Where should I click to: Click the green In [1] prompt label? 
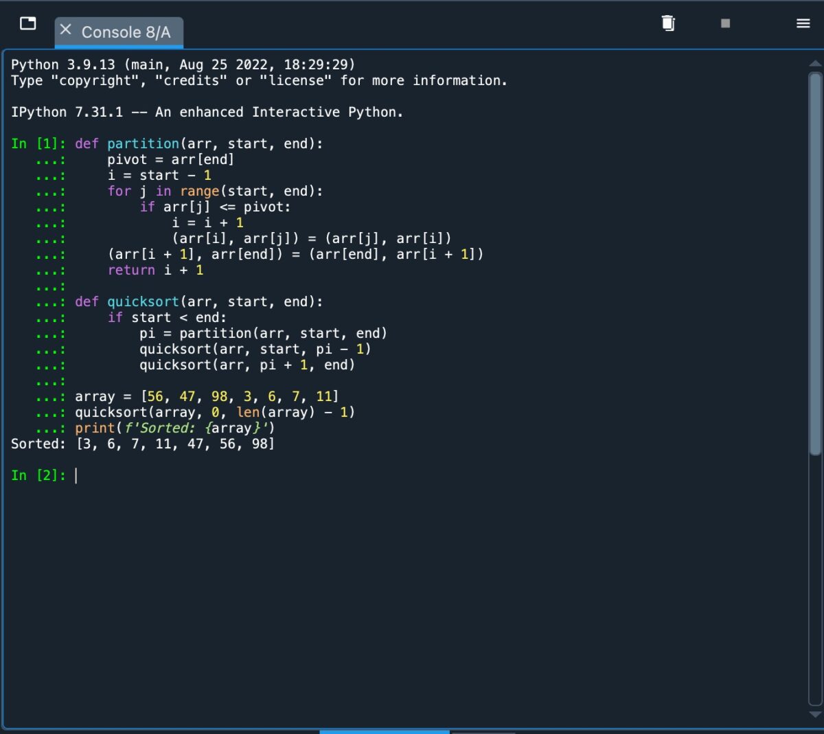[38, 144]
